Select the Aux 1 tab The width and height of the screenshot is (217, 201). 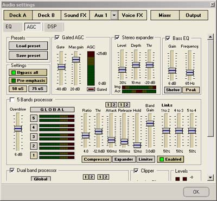[100, 15]
